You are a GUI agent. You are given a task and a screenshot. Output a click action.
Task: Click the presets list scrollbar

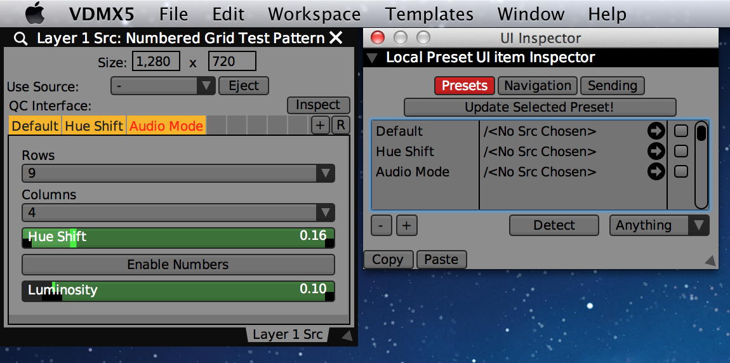[701, 165]
